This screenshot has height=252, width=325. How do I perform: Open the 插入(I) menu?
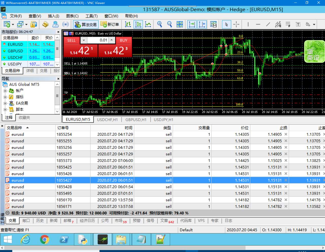coord(54,16)
